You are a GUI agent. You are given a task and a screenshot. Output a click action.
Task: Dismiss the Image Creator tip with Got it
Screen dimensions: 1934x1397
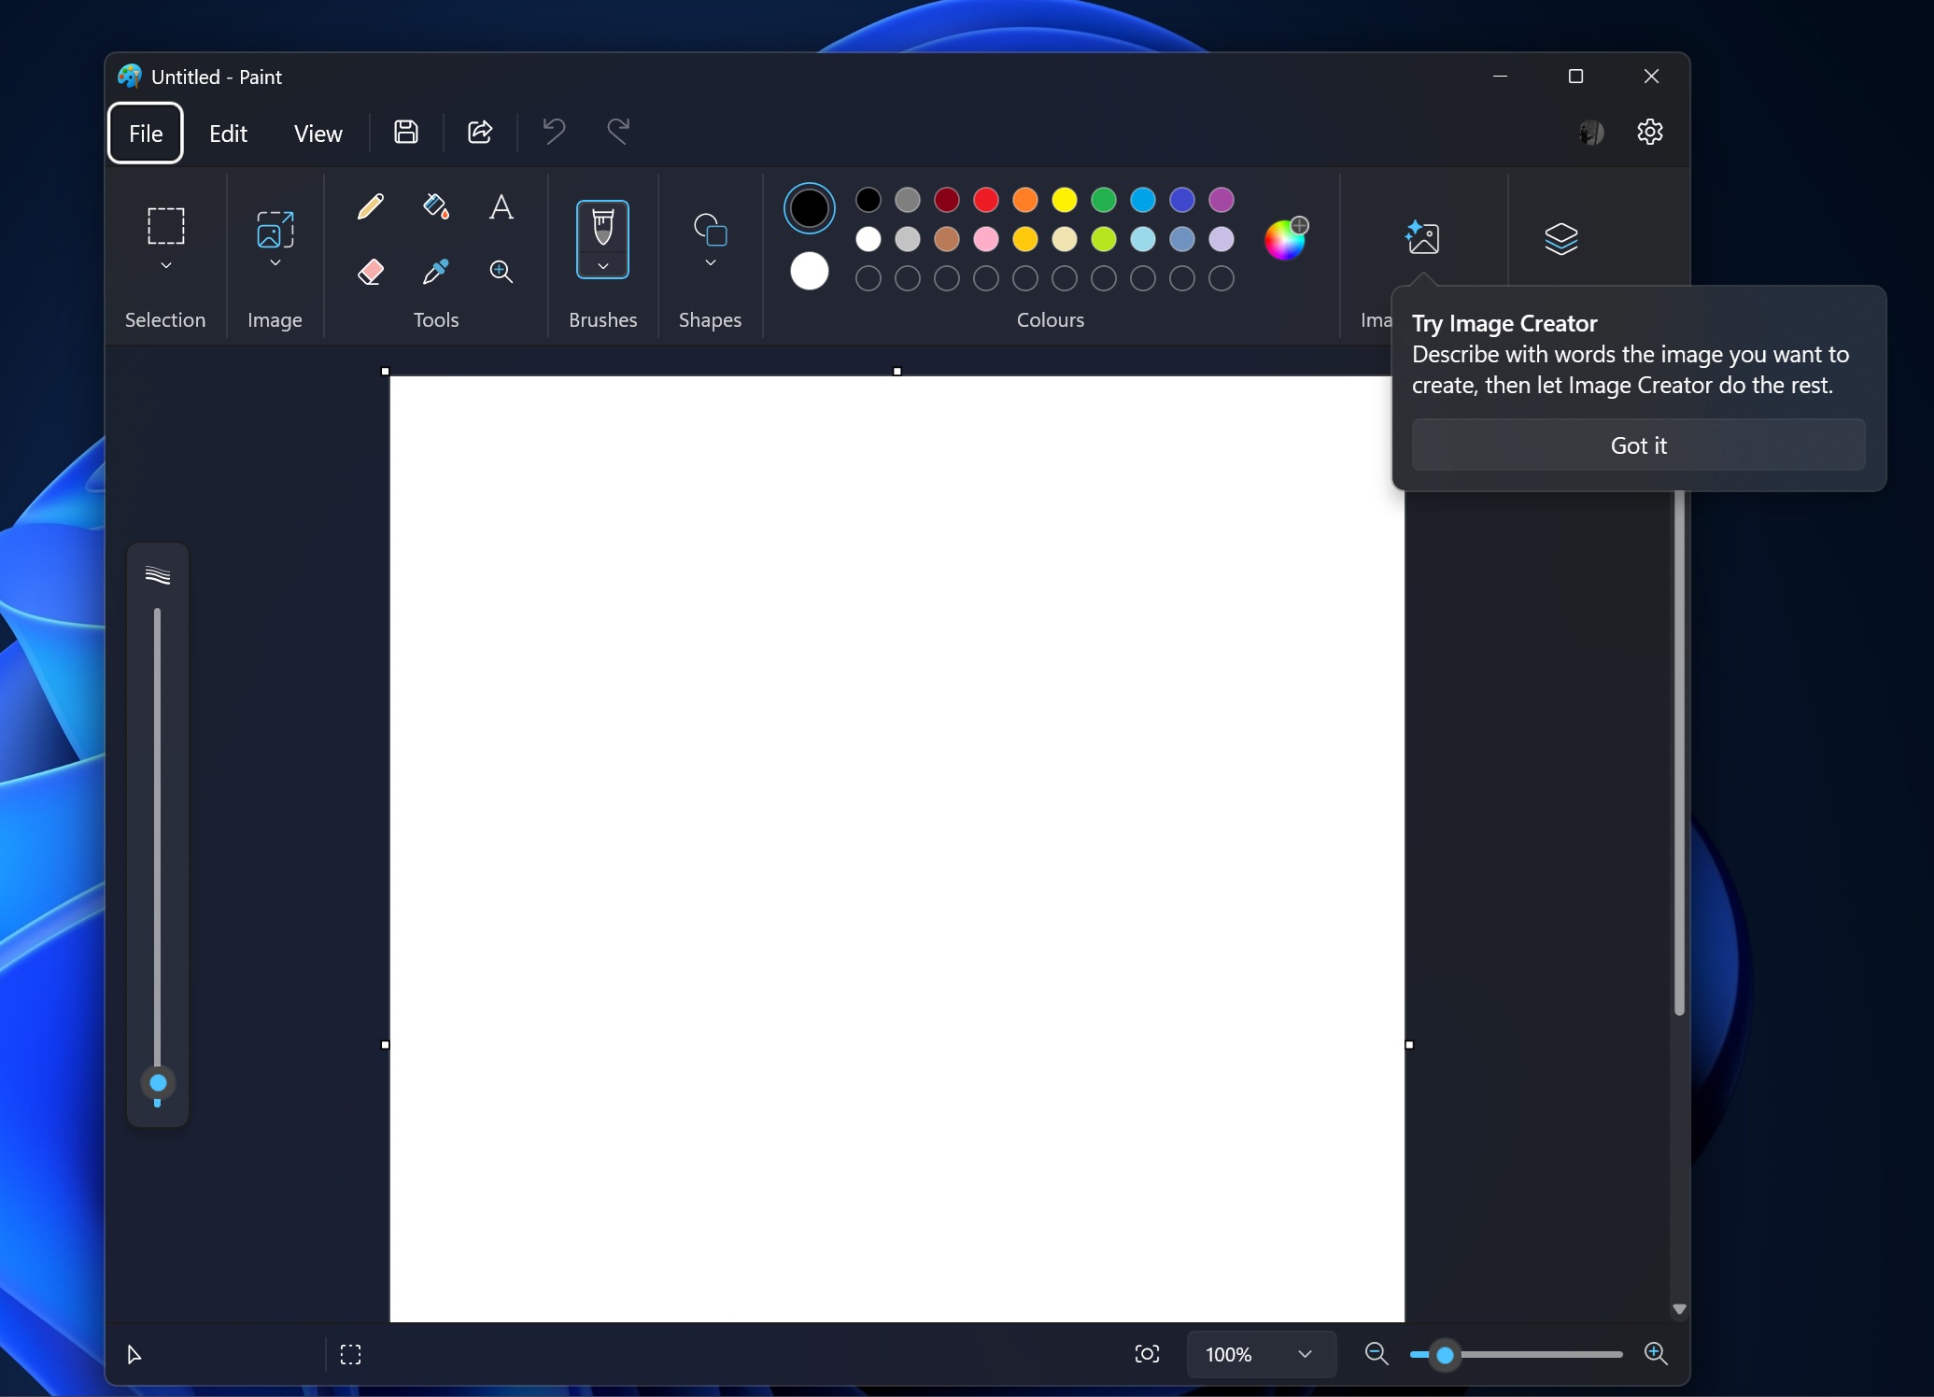[x=1638, y=445]
